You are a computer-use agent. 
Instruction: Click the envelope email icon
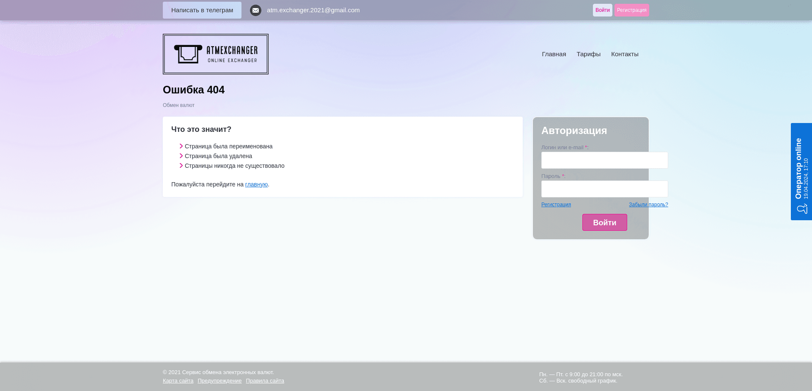(255, 10)
